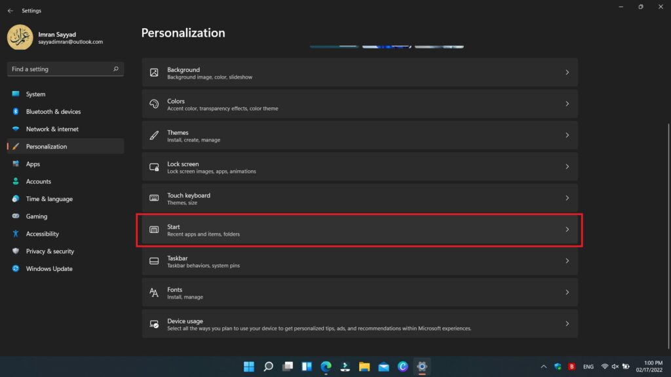Expand Lock screen chevron
Image resolution: width=671 pixels, height=377 pixels.
567,167
